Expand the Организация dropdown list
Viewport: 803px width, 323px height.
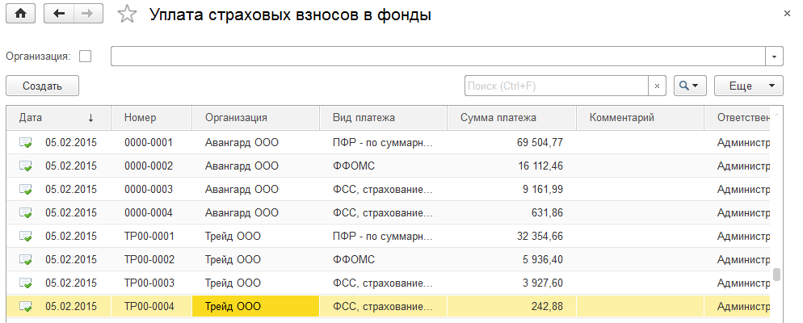[775, 56]
